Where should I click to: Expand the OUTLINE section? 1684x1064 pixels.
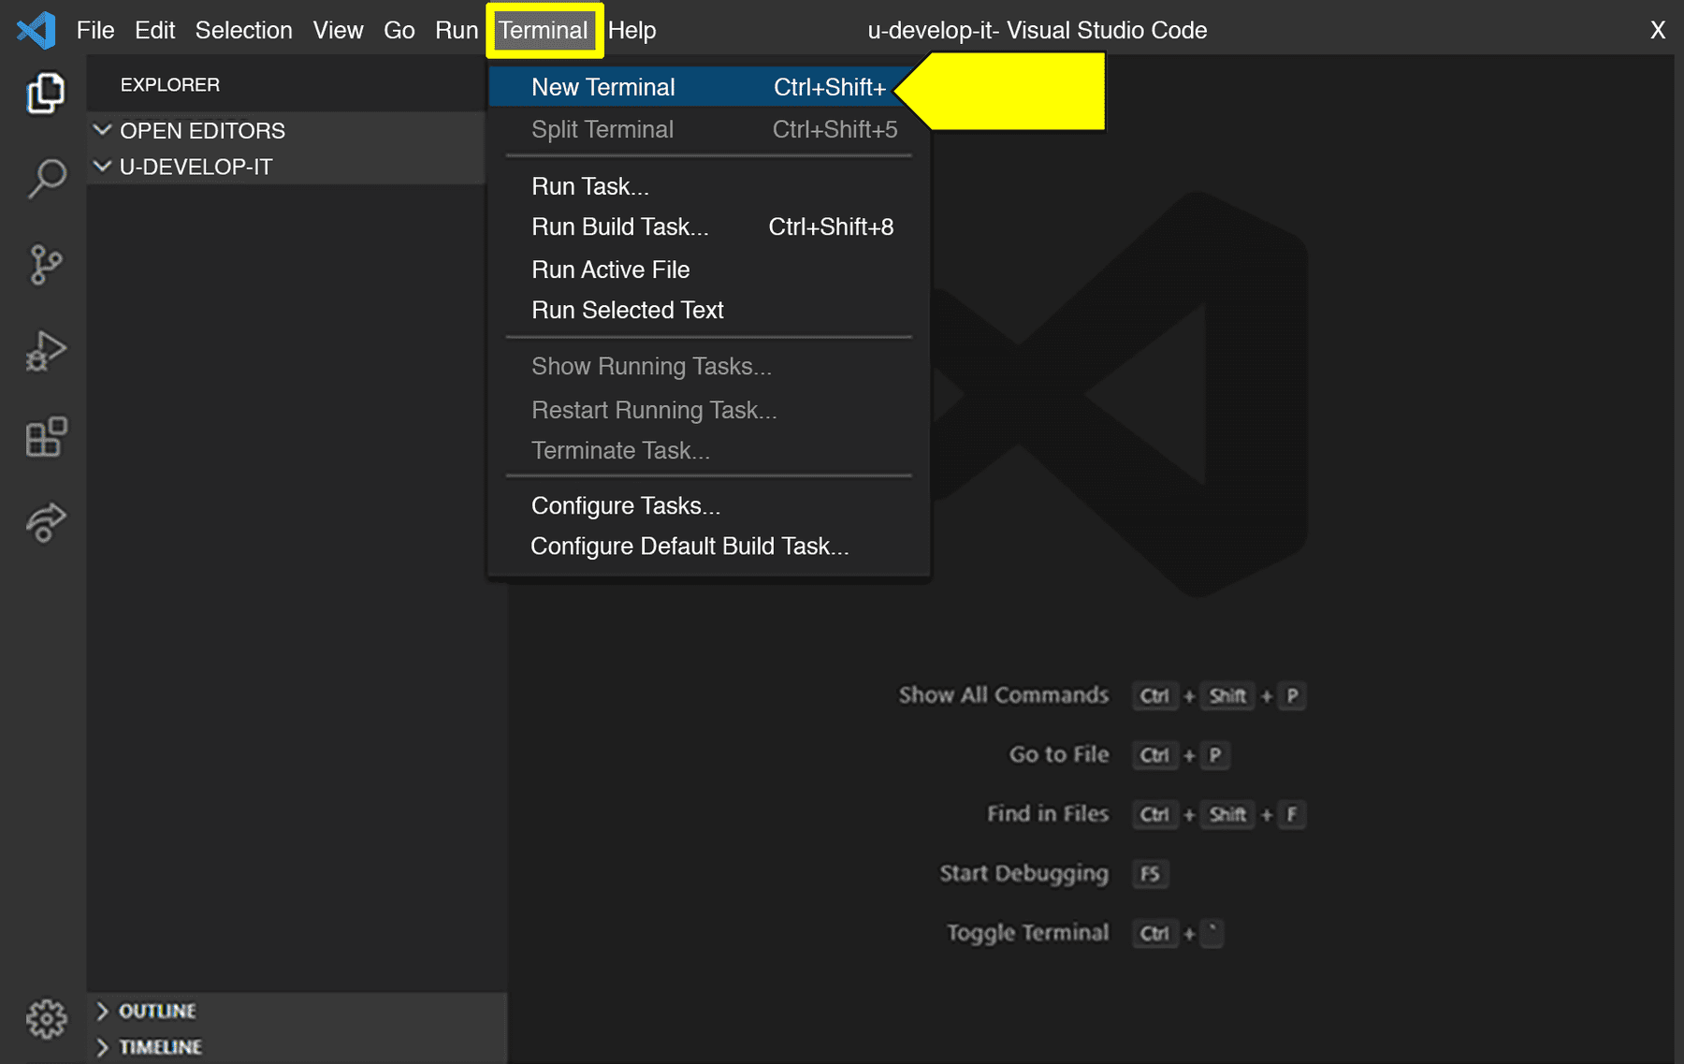click(x=156, y=1011)
